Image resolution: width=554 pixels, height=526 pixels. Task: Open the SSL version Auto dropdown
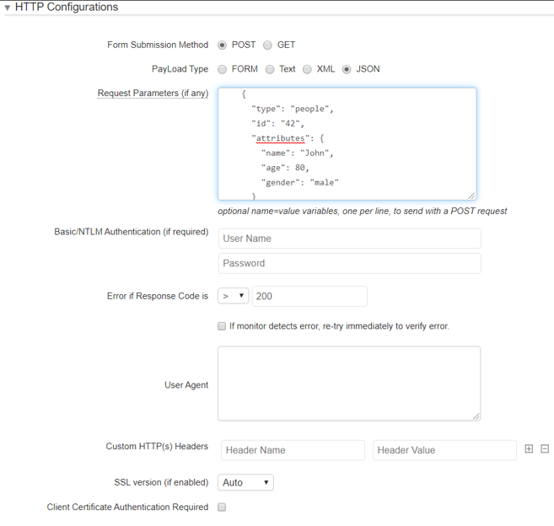click(x=245, y=483)
